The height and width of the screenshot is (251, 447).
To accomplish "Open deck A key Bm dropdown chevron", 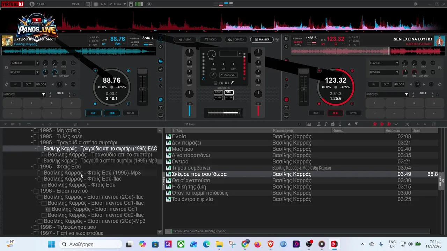I will coord(125,44).
